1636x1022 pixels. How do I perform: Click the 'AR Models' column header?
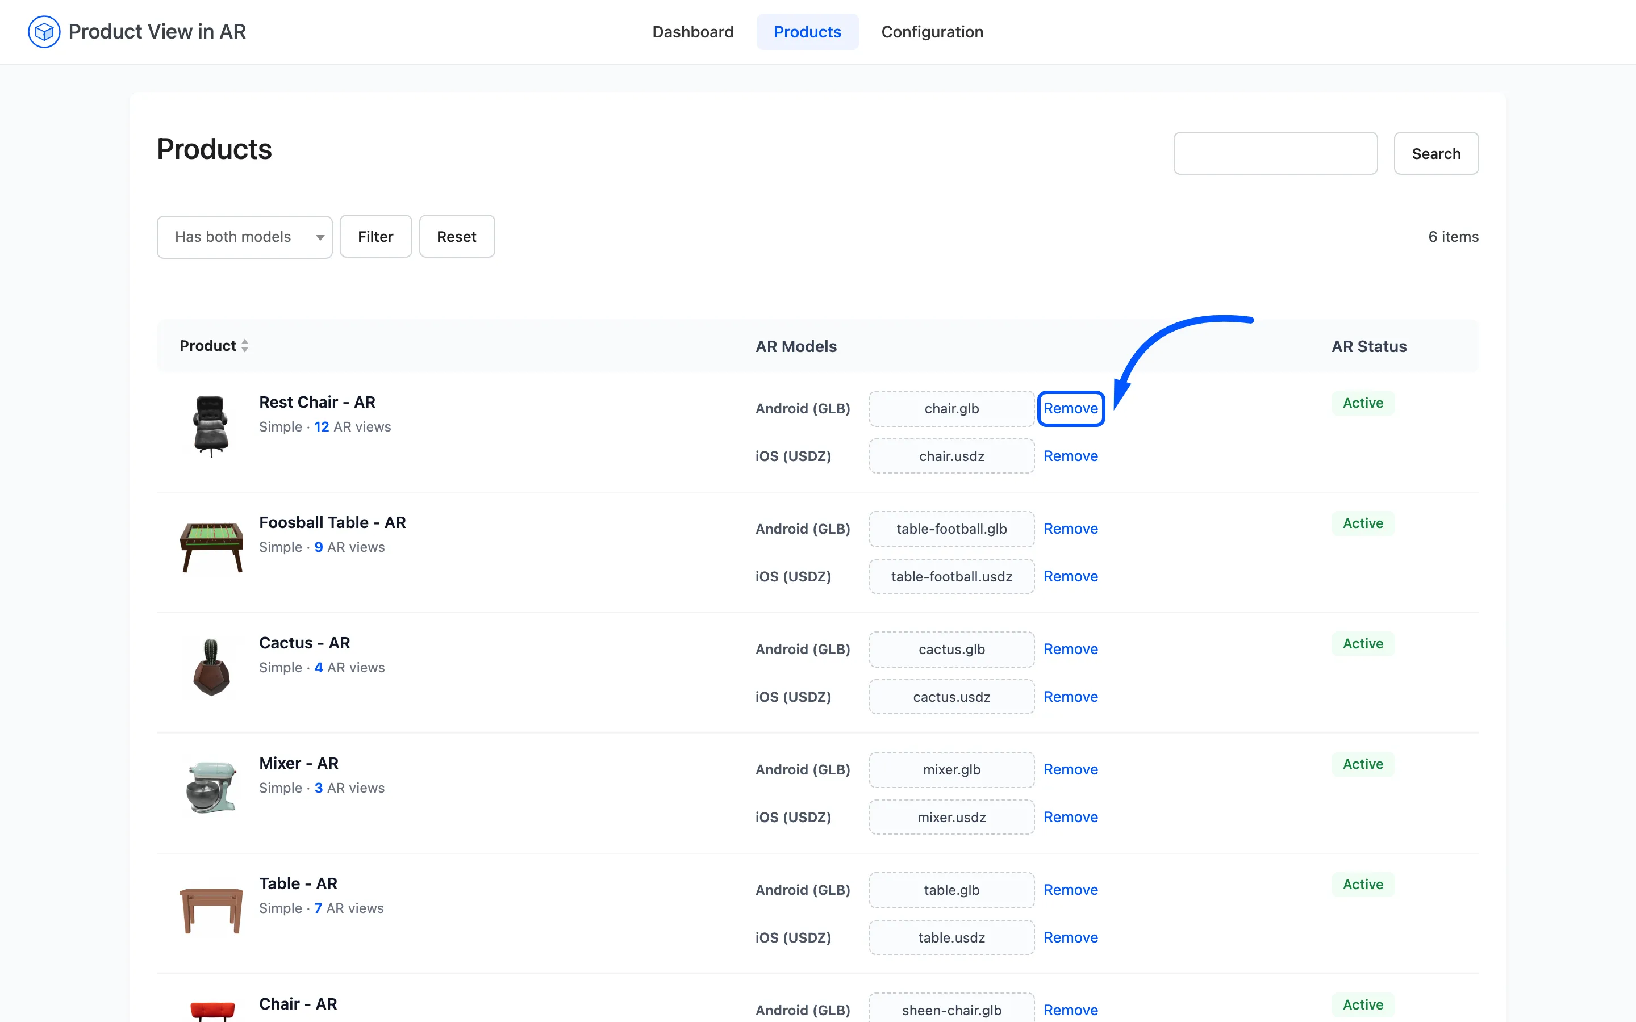[x=796, y=346]
